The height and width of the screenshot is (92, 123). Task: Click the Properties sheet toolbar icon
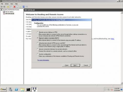coord(17,7)
